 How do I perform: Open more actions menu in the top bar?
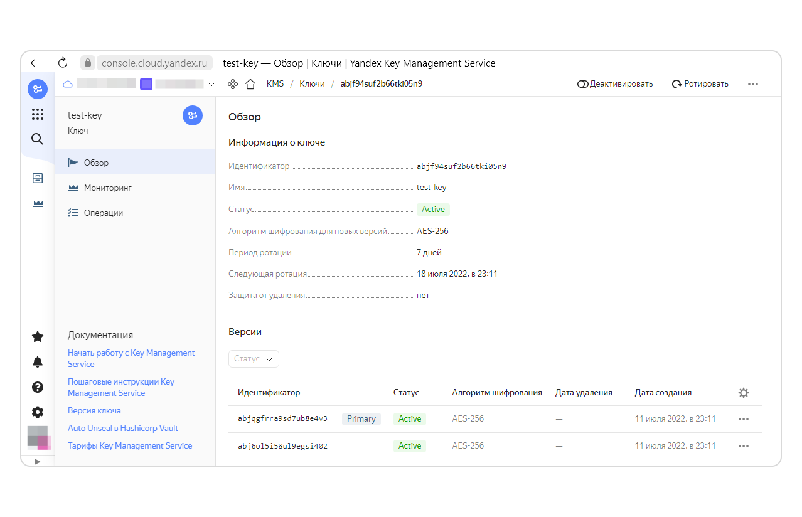[753, 84]
